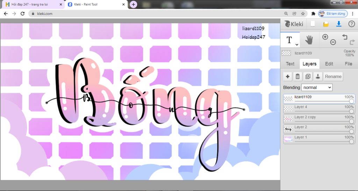Redo the last undone action
358x191 pixels.
tap(352, 42)
